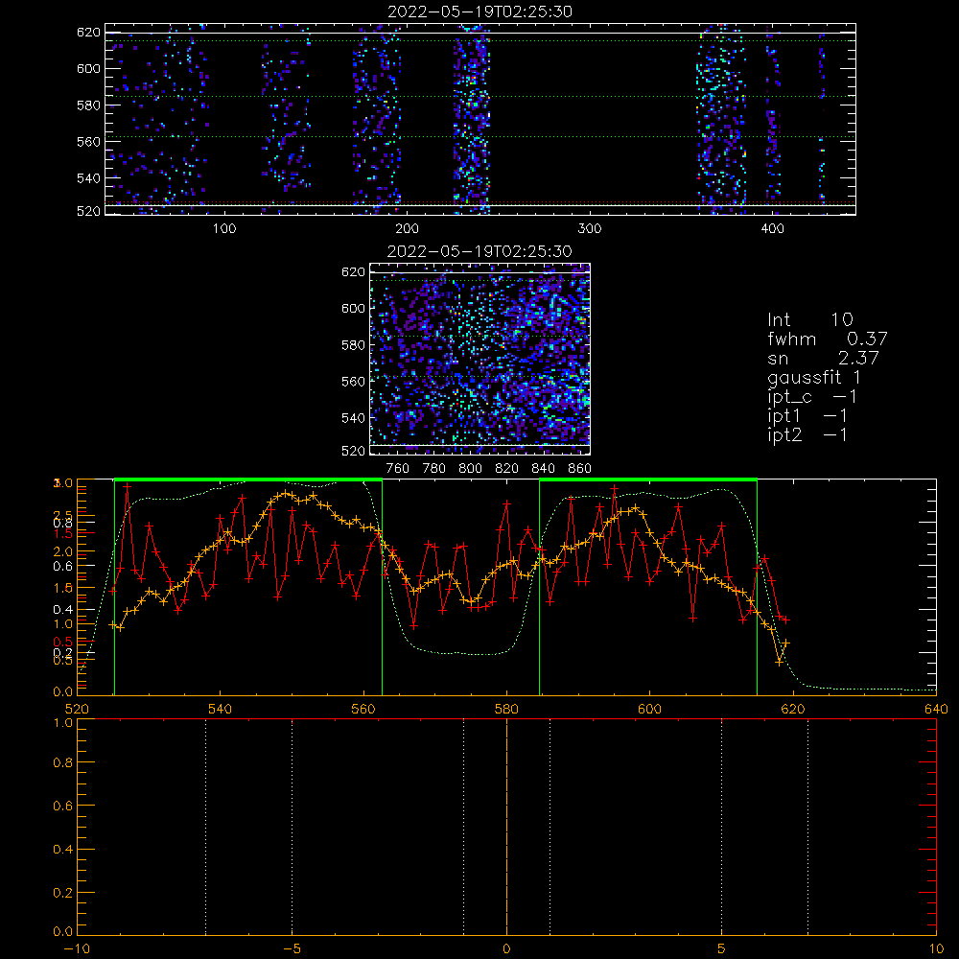This screenshot has height=959, width=959.
Task: Select the 'ipt1 -1' parameter readout
Action: 807,416
